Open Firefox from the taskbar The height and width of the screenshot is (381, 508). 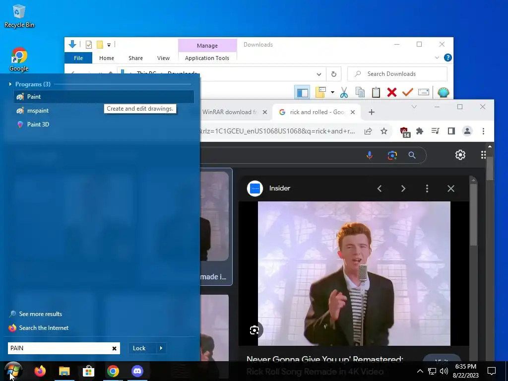[40, 371]
